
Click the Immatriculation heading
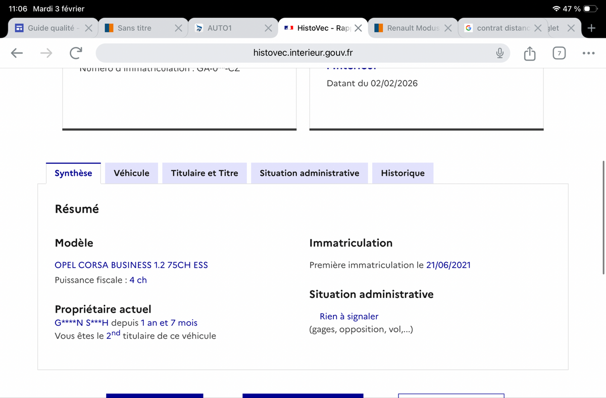click(351, 243)
